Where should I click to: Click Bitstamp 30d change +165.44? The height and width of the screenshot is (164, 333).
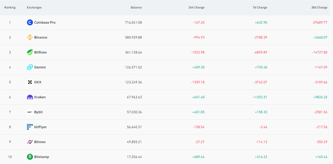tap(321, 157)
